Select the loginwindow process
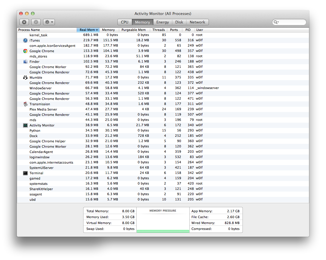This screenshot has width=326, height=260. point(163,157)
